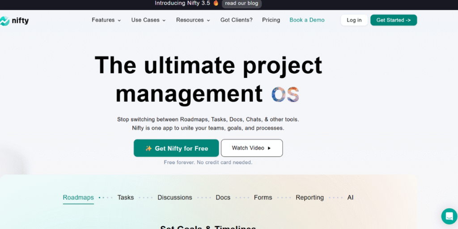Select the Roadmaps tab
458x229 pixels.
click(x=78, y=198)
